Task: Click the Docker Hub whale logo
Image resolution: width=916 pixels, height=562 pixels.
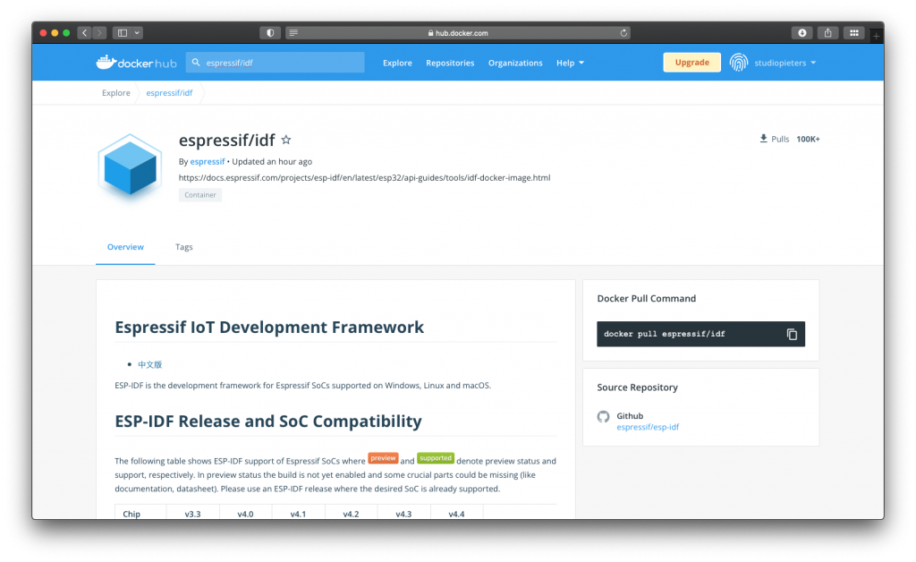Action: [x=136, y=63]
